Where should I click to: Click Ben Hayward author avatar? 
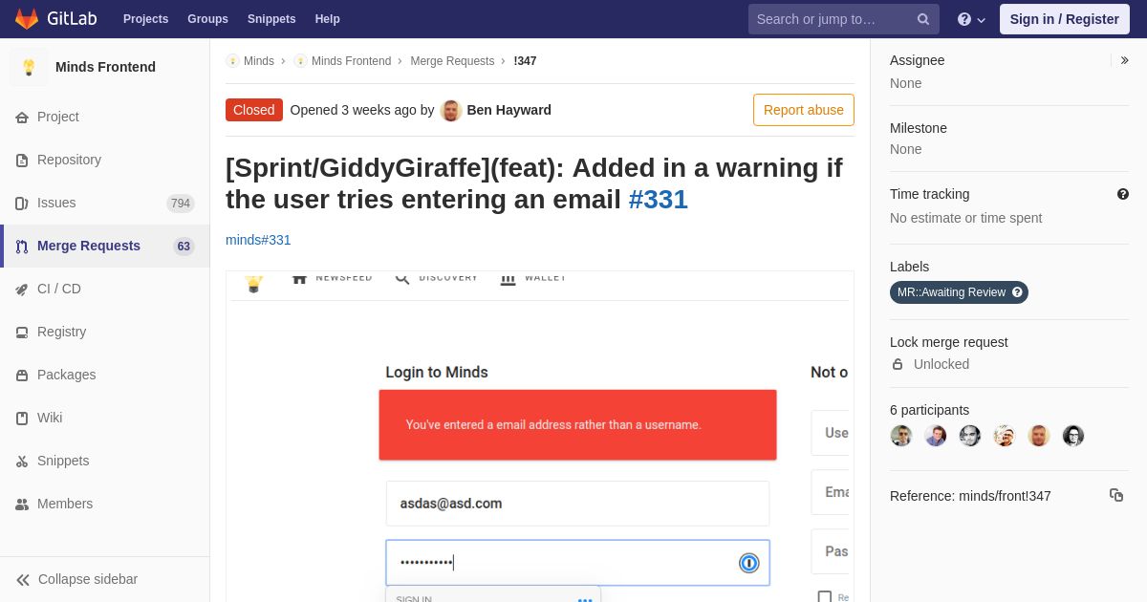tap(451, 110)
